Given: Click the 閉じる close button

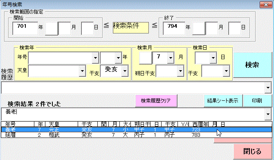Looking at the screenshot, I should tap(252, 151).
